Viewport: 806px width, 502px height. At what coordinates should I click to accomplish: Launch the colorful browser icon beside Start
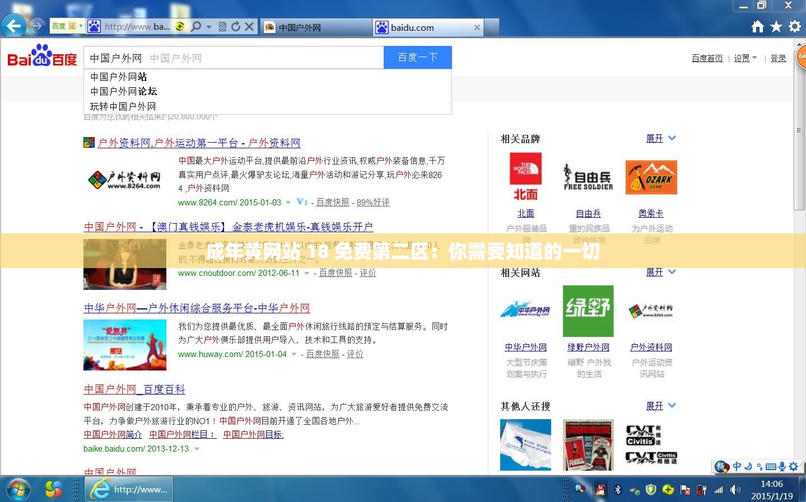tap(54, 490)
